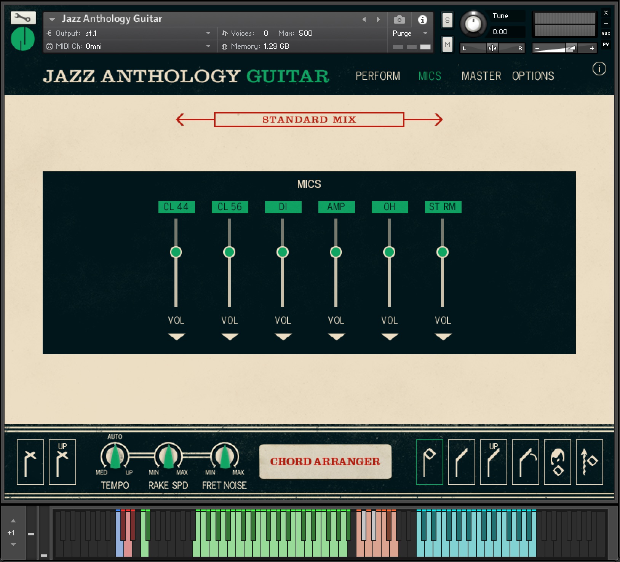The width and height of the screenshot is (620, 562).
Task: Expand options under the DI volume
Action: coord(283,337)
